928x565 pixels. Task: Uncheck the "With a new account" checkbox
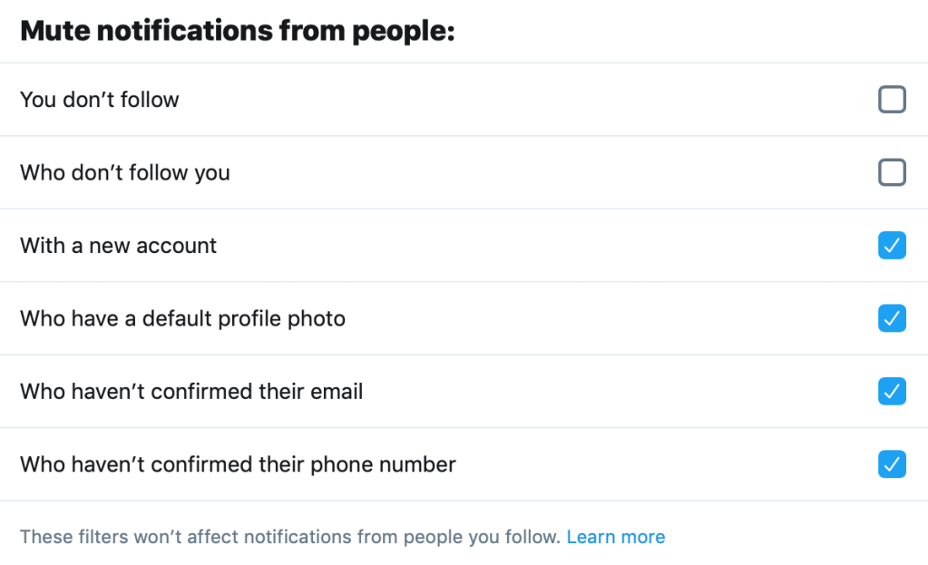[x=892, y=246]
